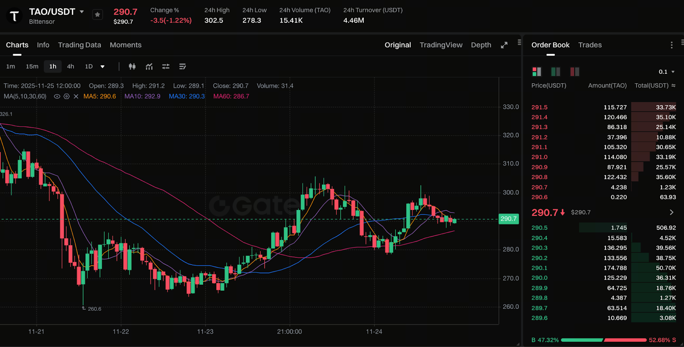The height and width of the screenshot is (347, 684).
Task: Click the order book mid price 290.7
Action: 545,213
